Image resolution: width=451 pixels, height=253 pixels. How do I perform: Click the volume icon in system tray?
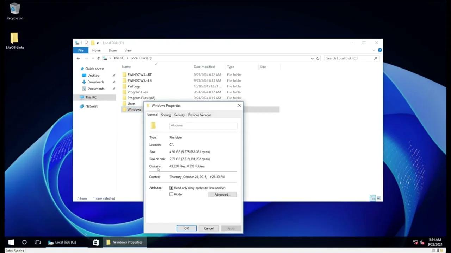422,242
